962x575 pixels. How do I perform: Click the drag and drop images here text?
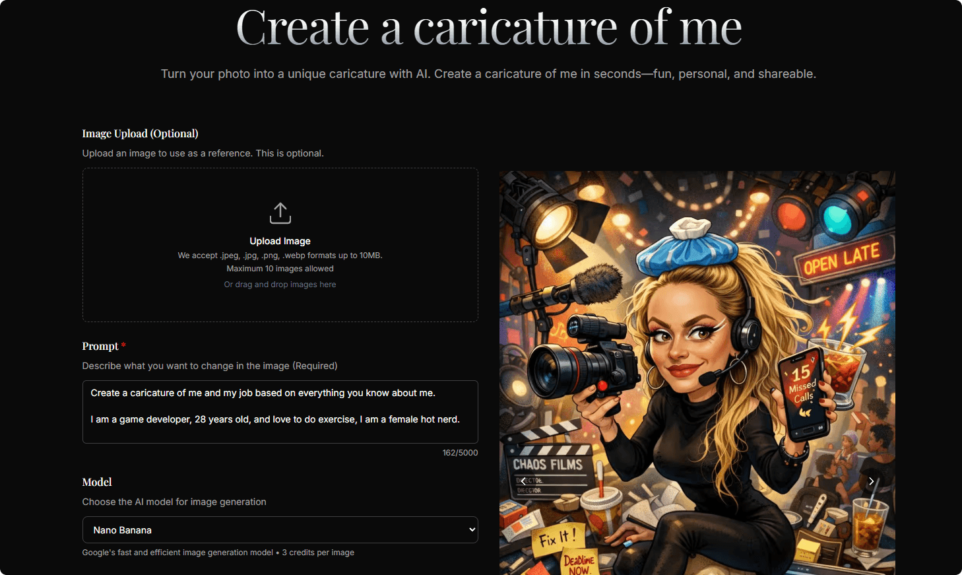pyautogui.click(x=280, y=284)
